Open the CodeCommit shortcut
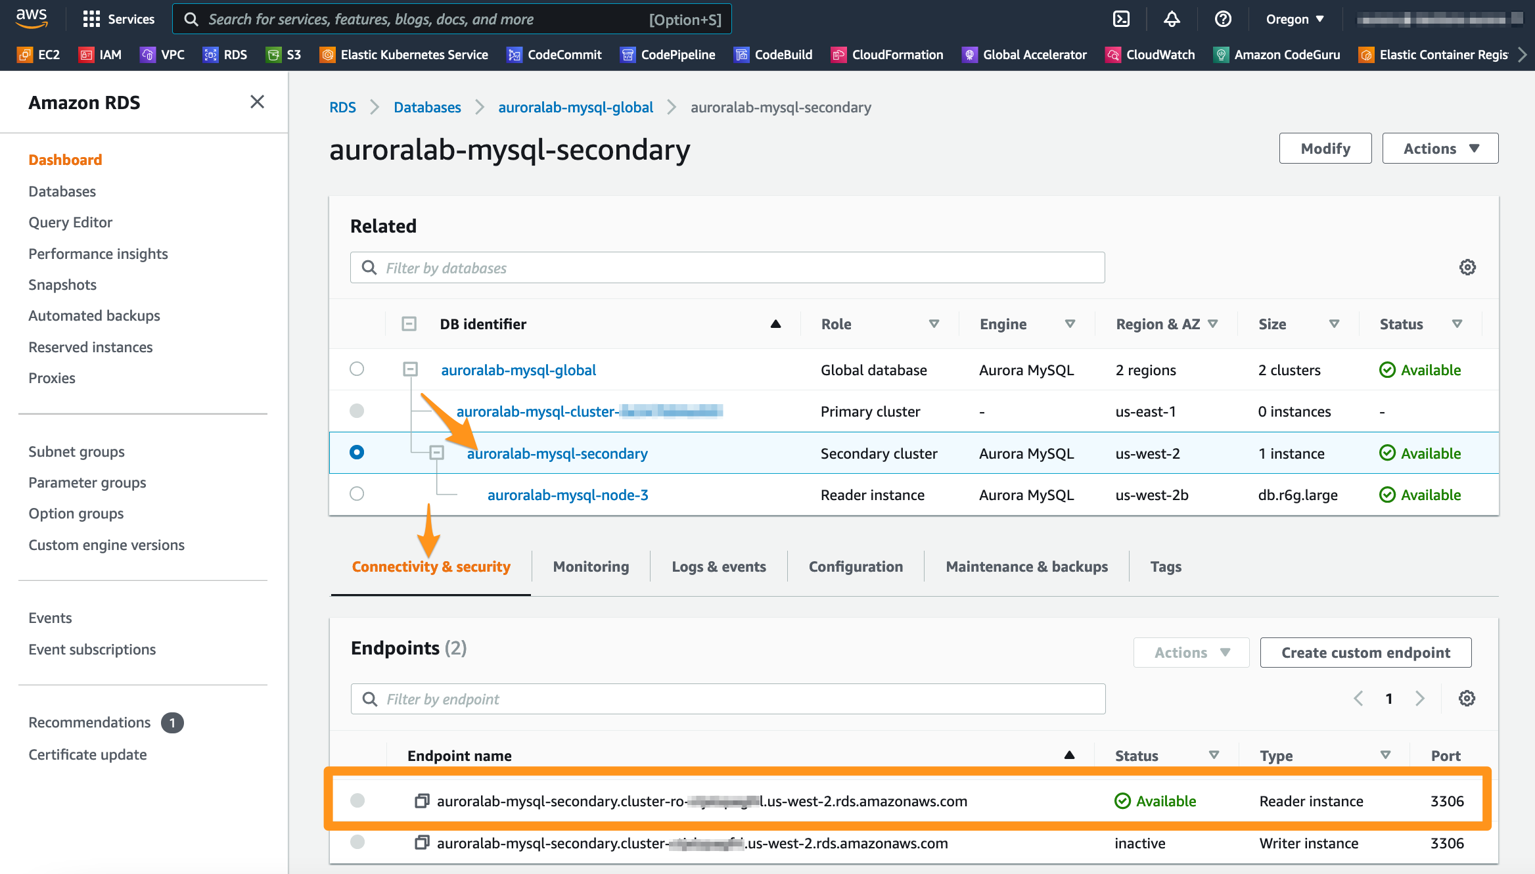This screenshot has width=1535, height=874. point(555,55)
